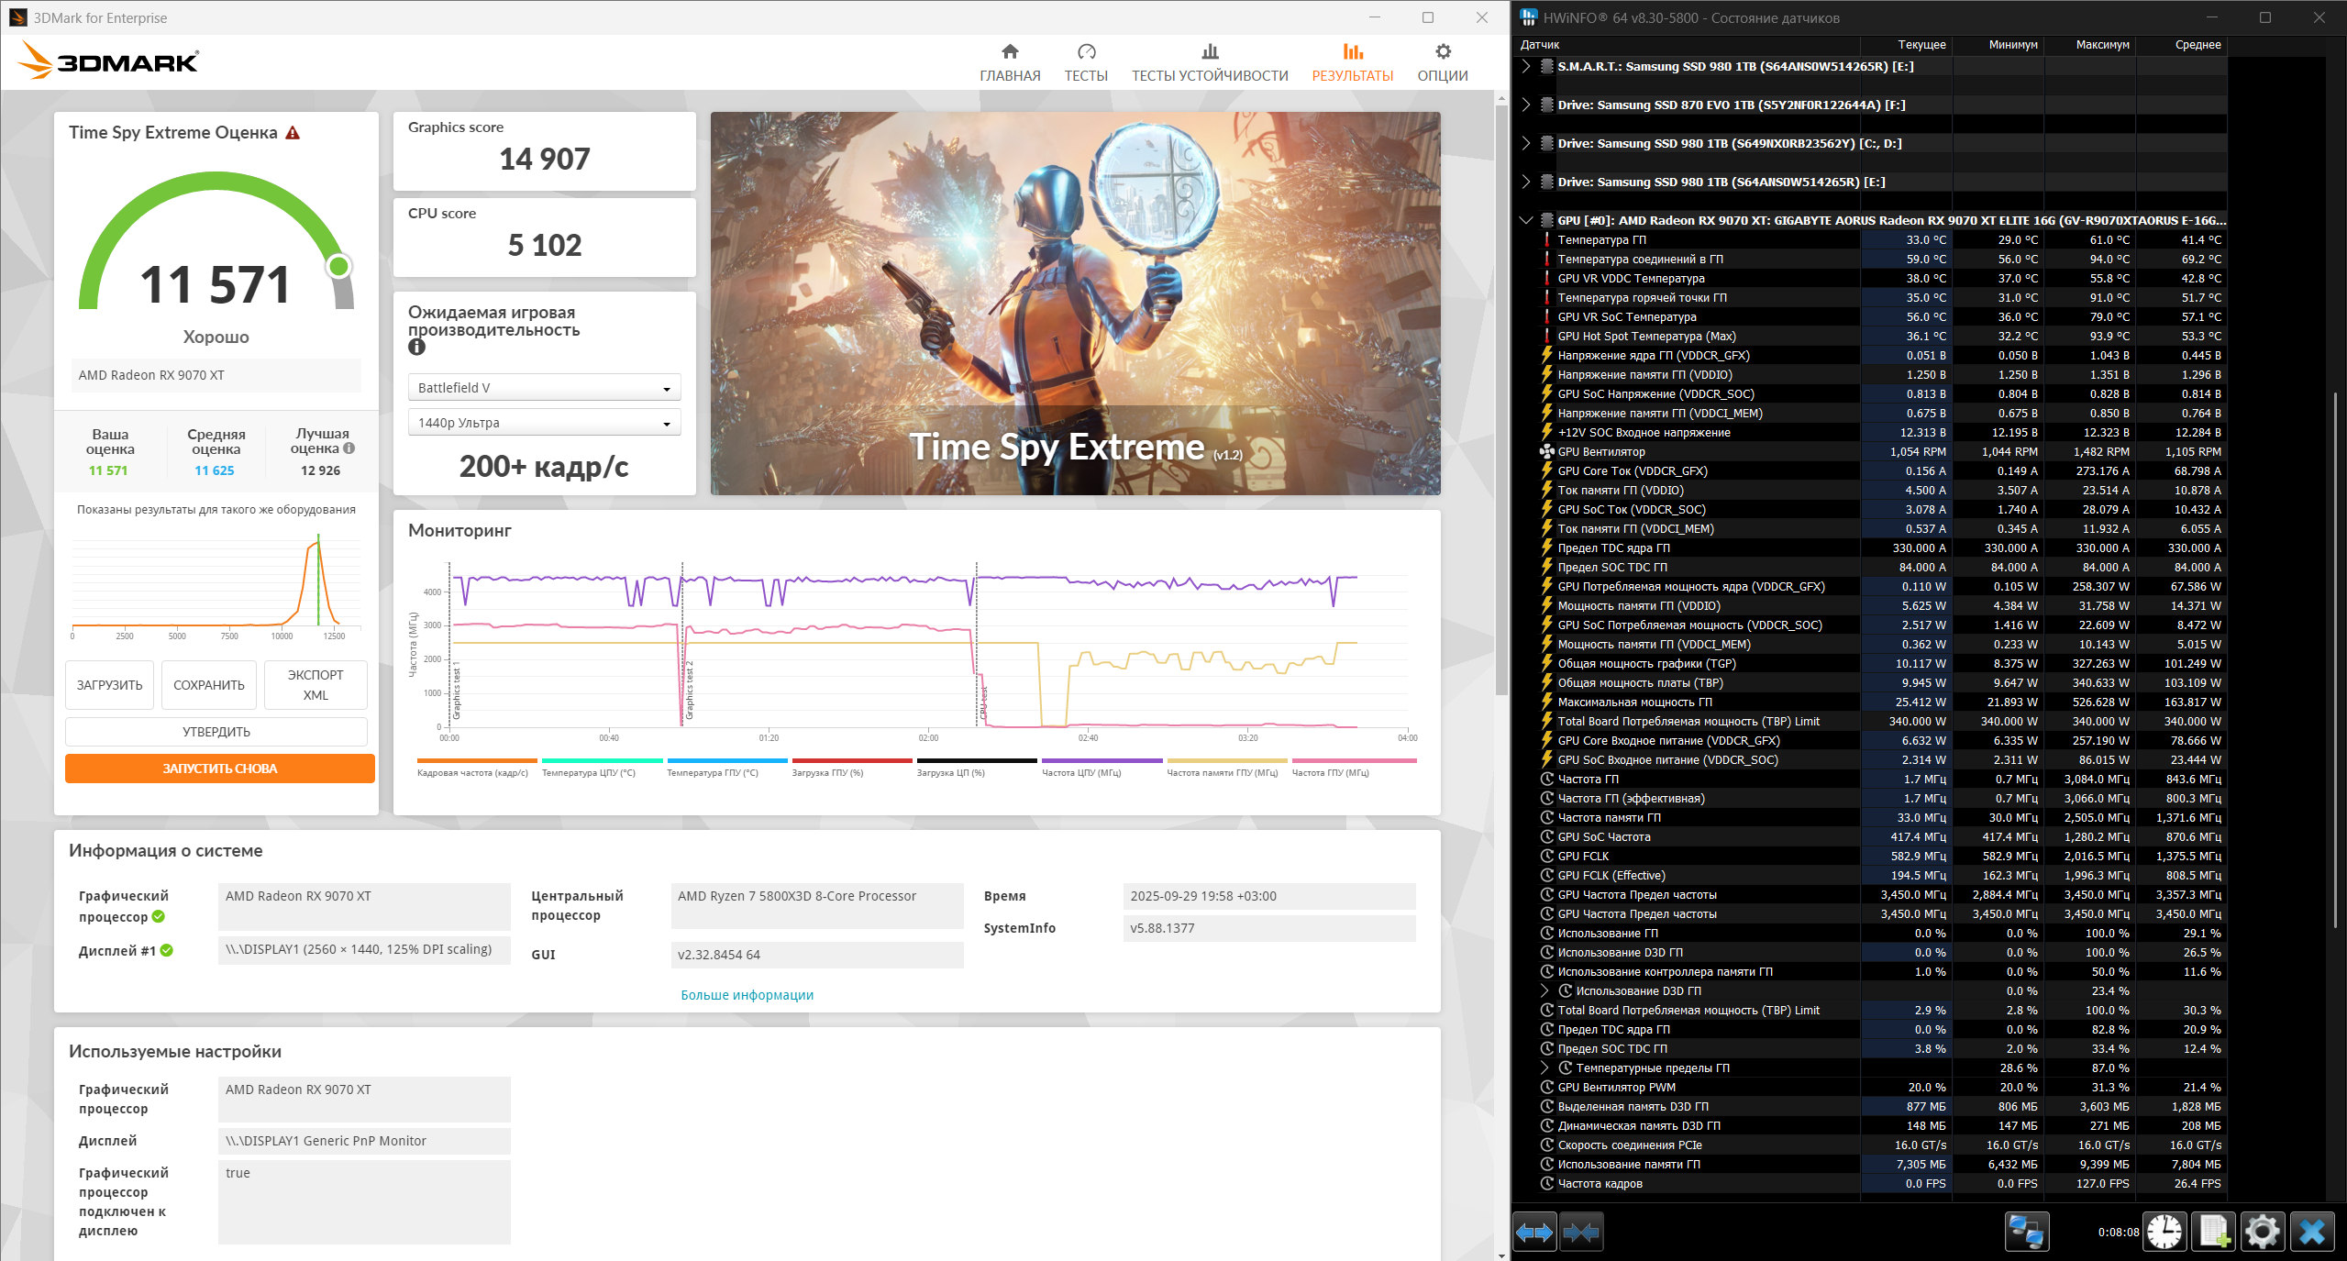Click the blue X close-sensors icon

click(2312, 1232)
